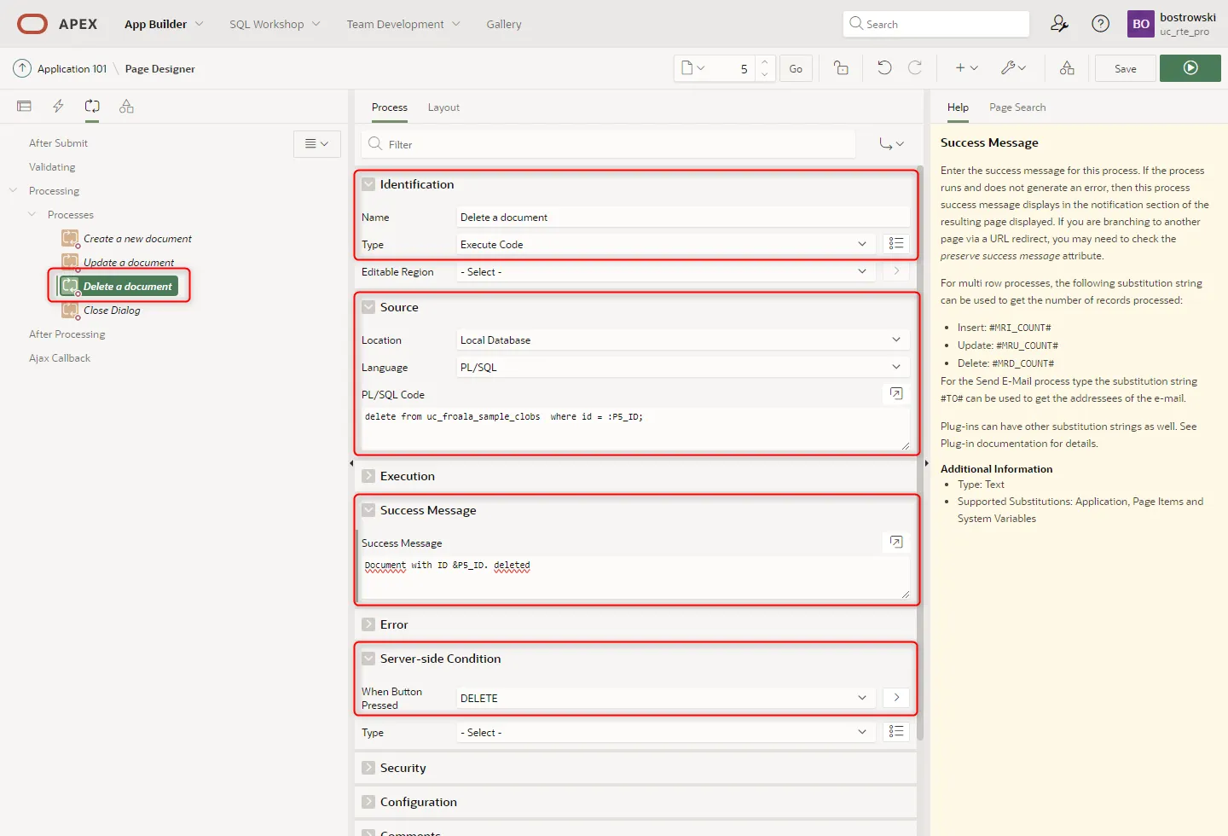The image size is (1228, 836).
Task: Open the Type dropdown showing Execute Code
Action: 665,245
